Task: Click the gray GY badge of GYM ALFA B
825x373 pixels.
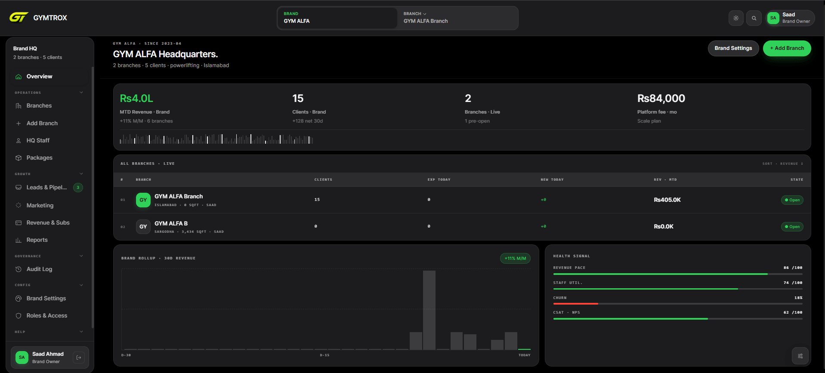Action: click(x=143, y=227)
